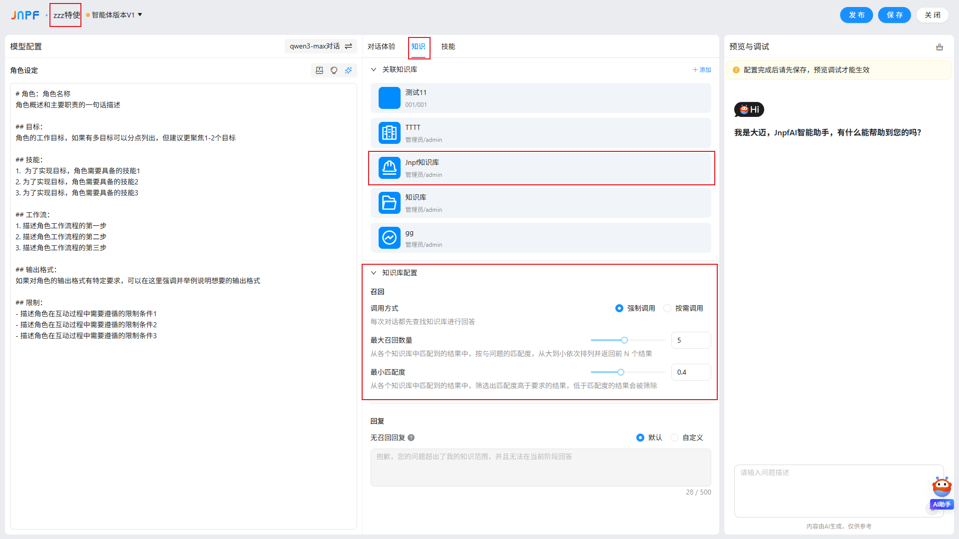Collapse the 知识库配置 section

[374, 273]
